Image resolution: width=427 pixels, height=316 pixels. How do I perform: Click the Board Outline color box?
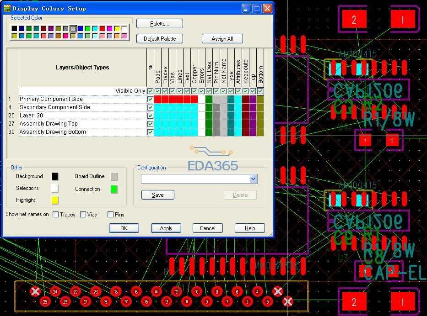click(114, 176)
